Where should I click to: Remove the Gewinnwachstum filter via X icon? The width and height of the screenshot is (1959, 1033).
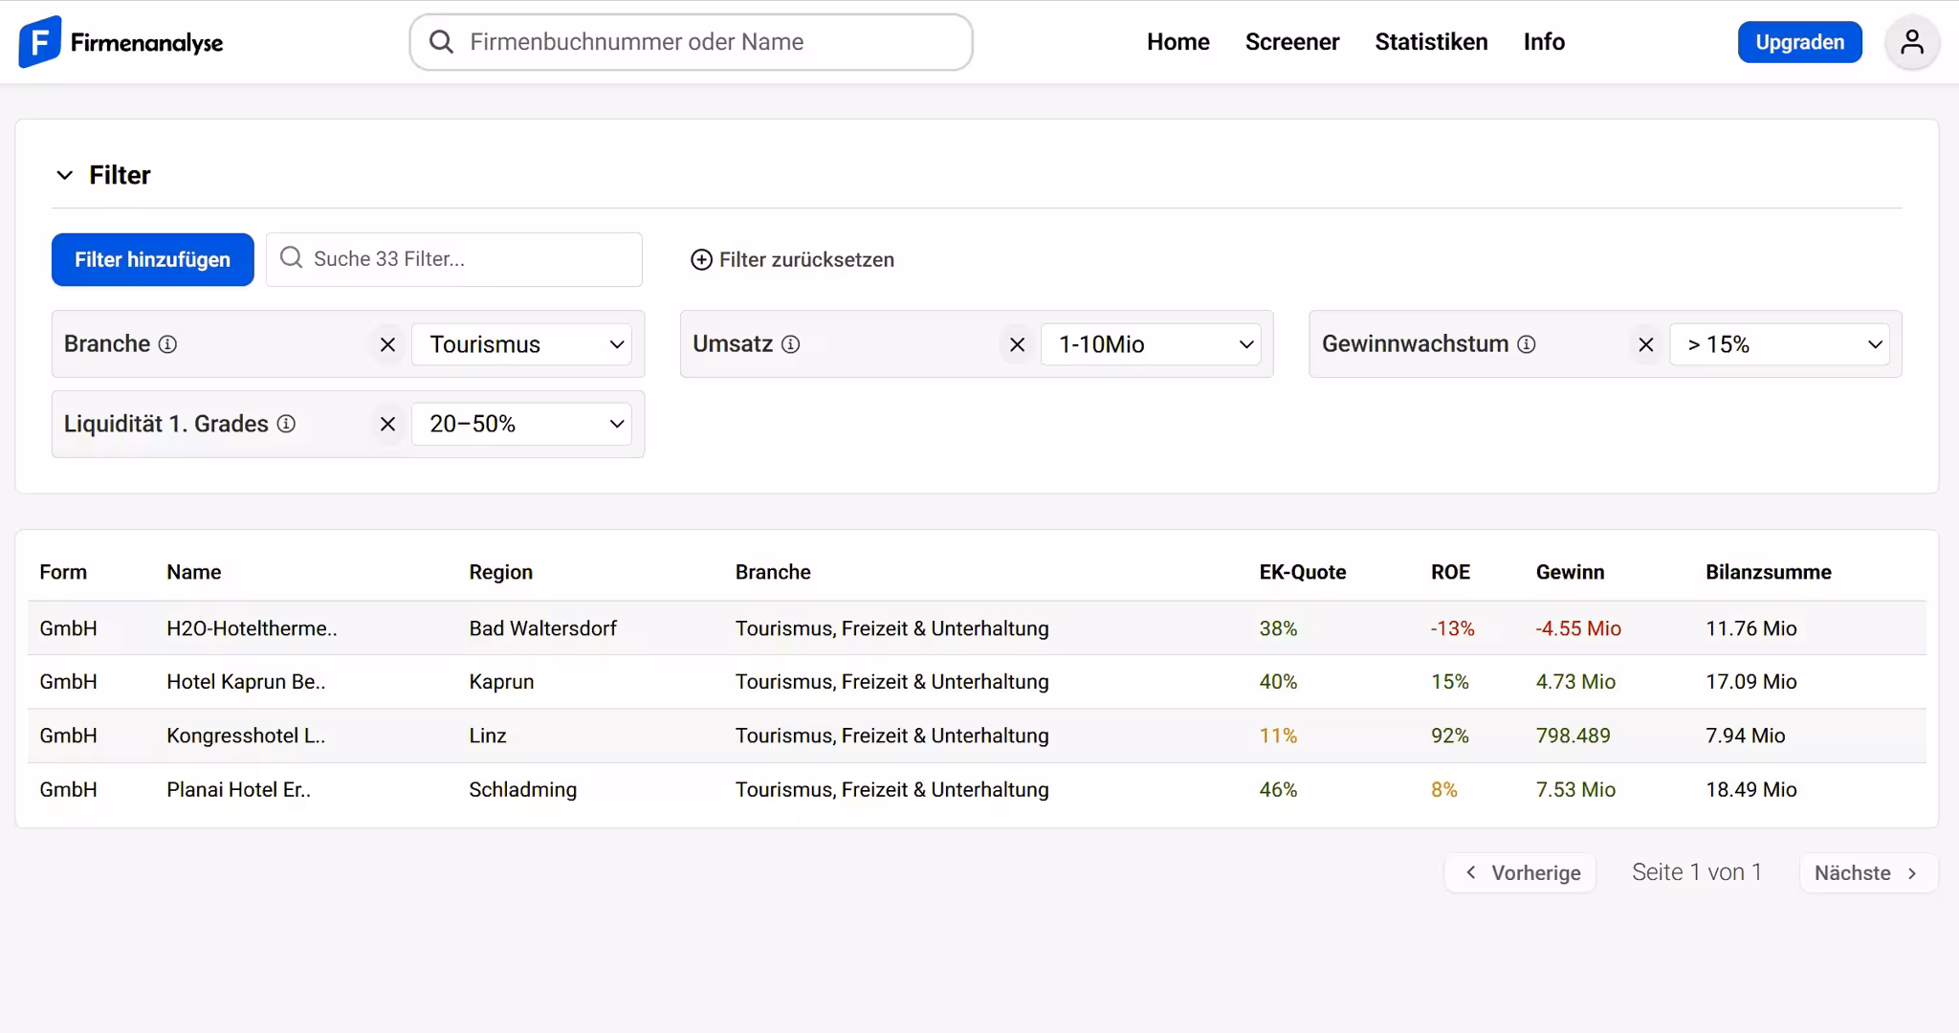1646,344
